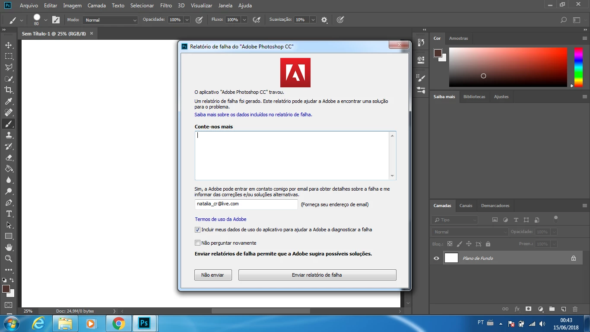This screenshot has height=332, width=590.
Task: Select the Blur tool
Action: point(8,180)
